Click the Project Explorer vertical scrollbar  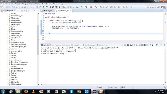pyautogui.click(x=38, y=40)
